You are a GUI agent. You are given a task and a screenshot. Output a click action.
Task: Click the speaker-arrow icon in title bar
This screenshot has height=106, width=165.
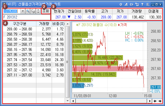coord(131,5)
